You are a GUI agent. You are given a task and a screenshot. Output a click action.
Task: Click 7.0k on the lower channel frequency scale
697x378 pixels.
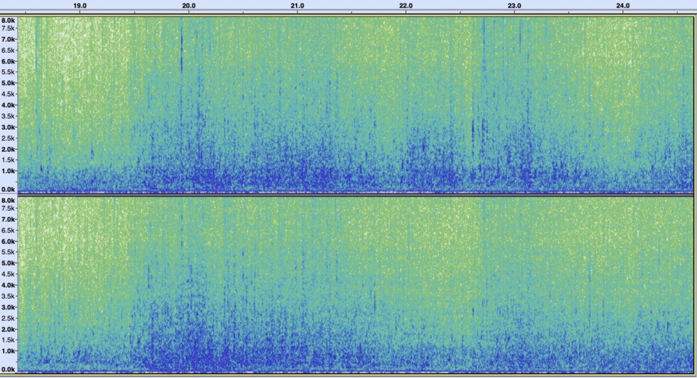point(8,219)
